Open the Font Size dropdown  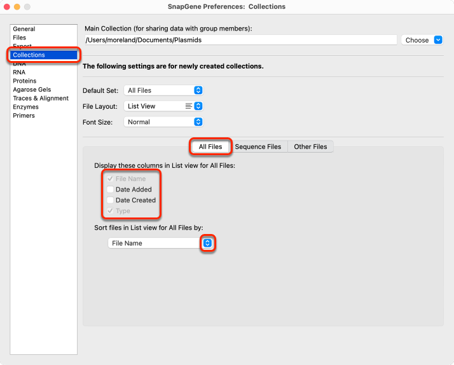[163, 122]
